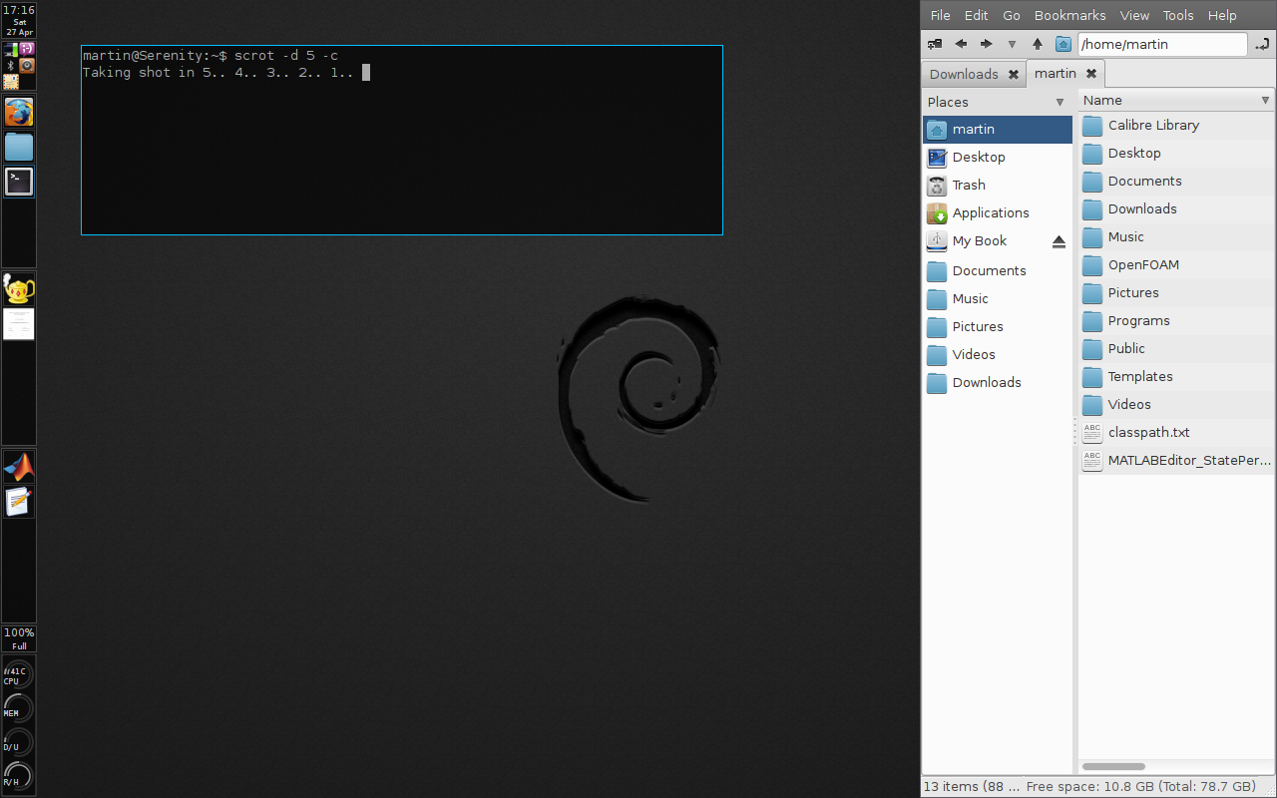Click the volume speaker tray icon
The image size is (1277, 798).
click(x=27, y=66)
